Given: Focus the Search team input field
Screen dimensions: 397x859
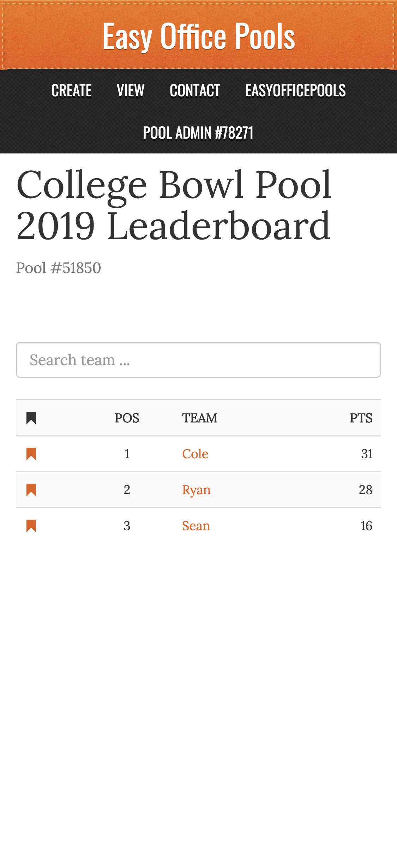Looking at the screenshot, I should (198, 360).
